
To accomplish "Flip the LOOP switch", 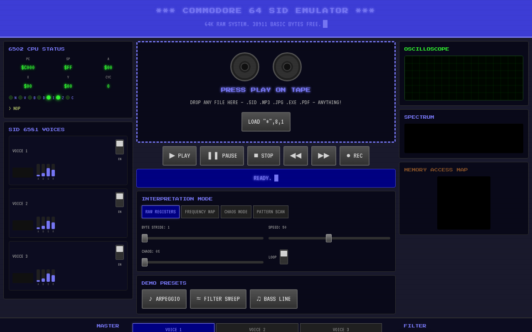I will (283, 257).
